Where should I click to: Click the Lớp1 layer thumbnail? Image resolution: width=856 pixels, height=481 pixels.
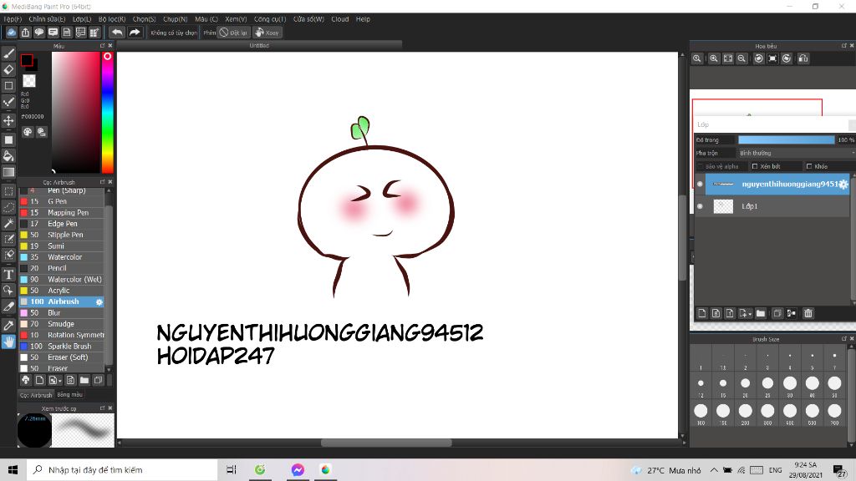click(x=723, y=206)
